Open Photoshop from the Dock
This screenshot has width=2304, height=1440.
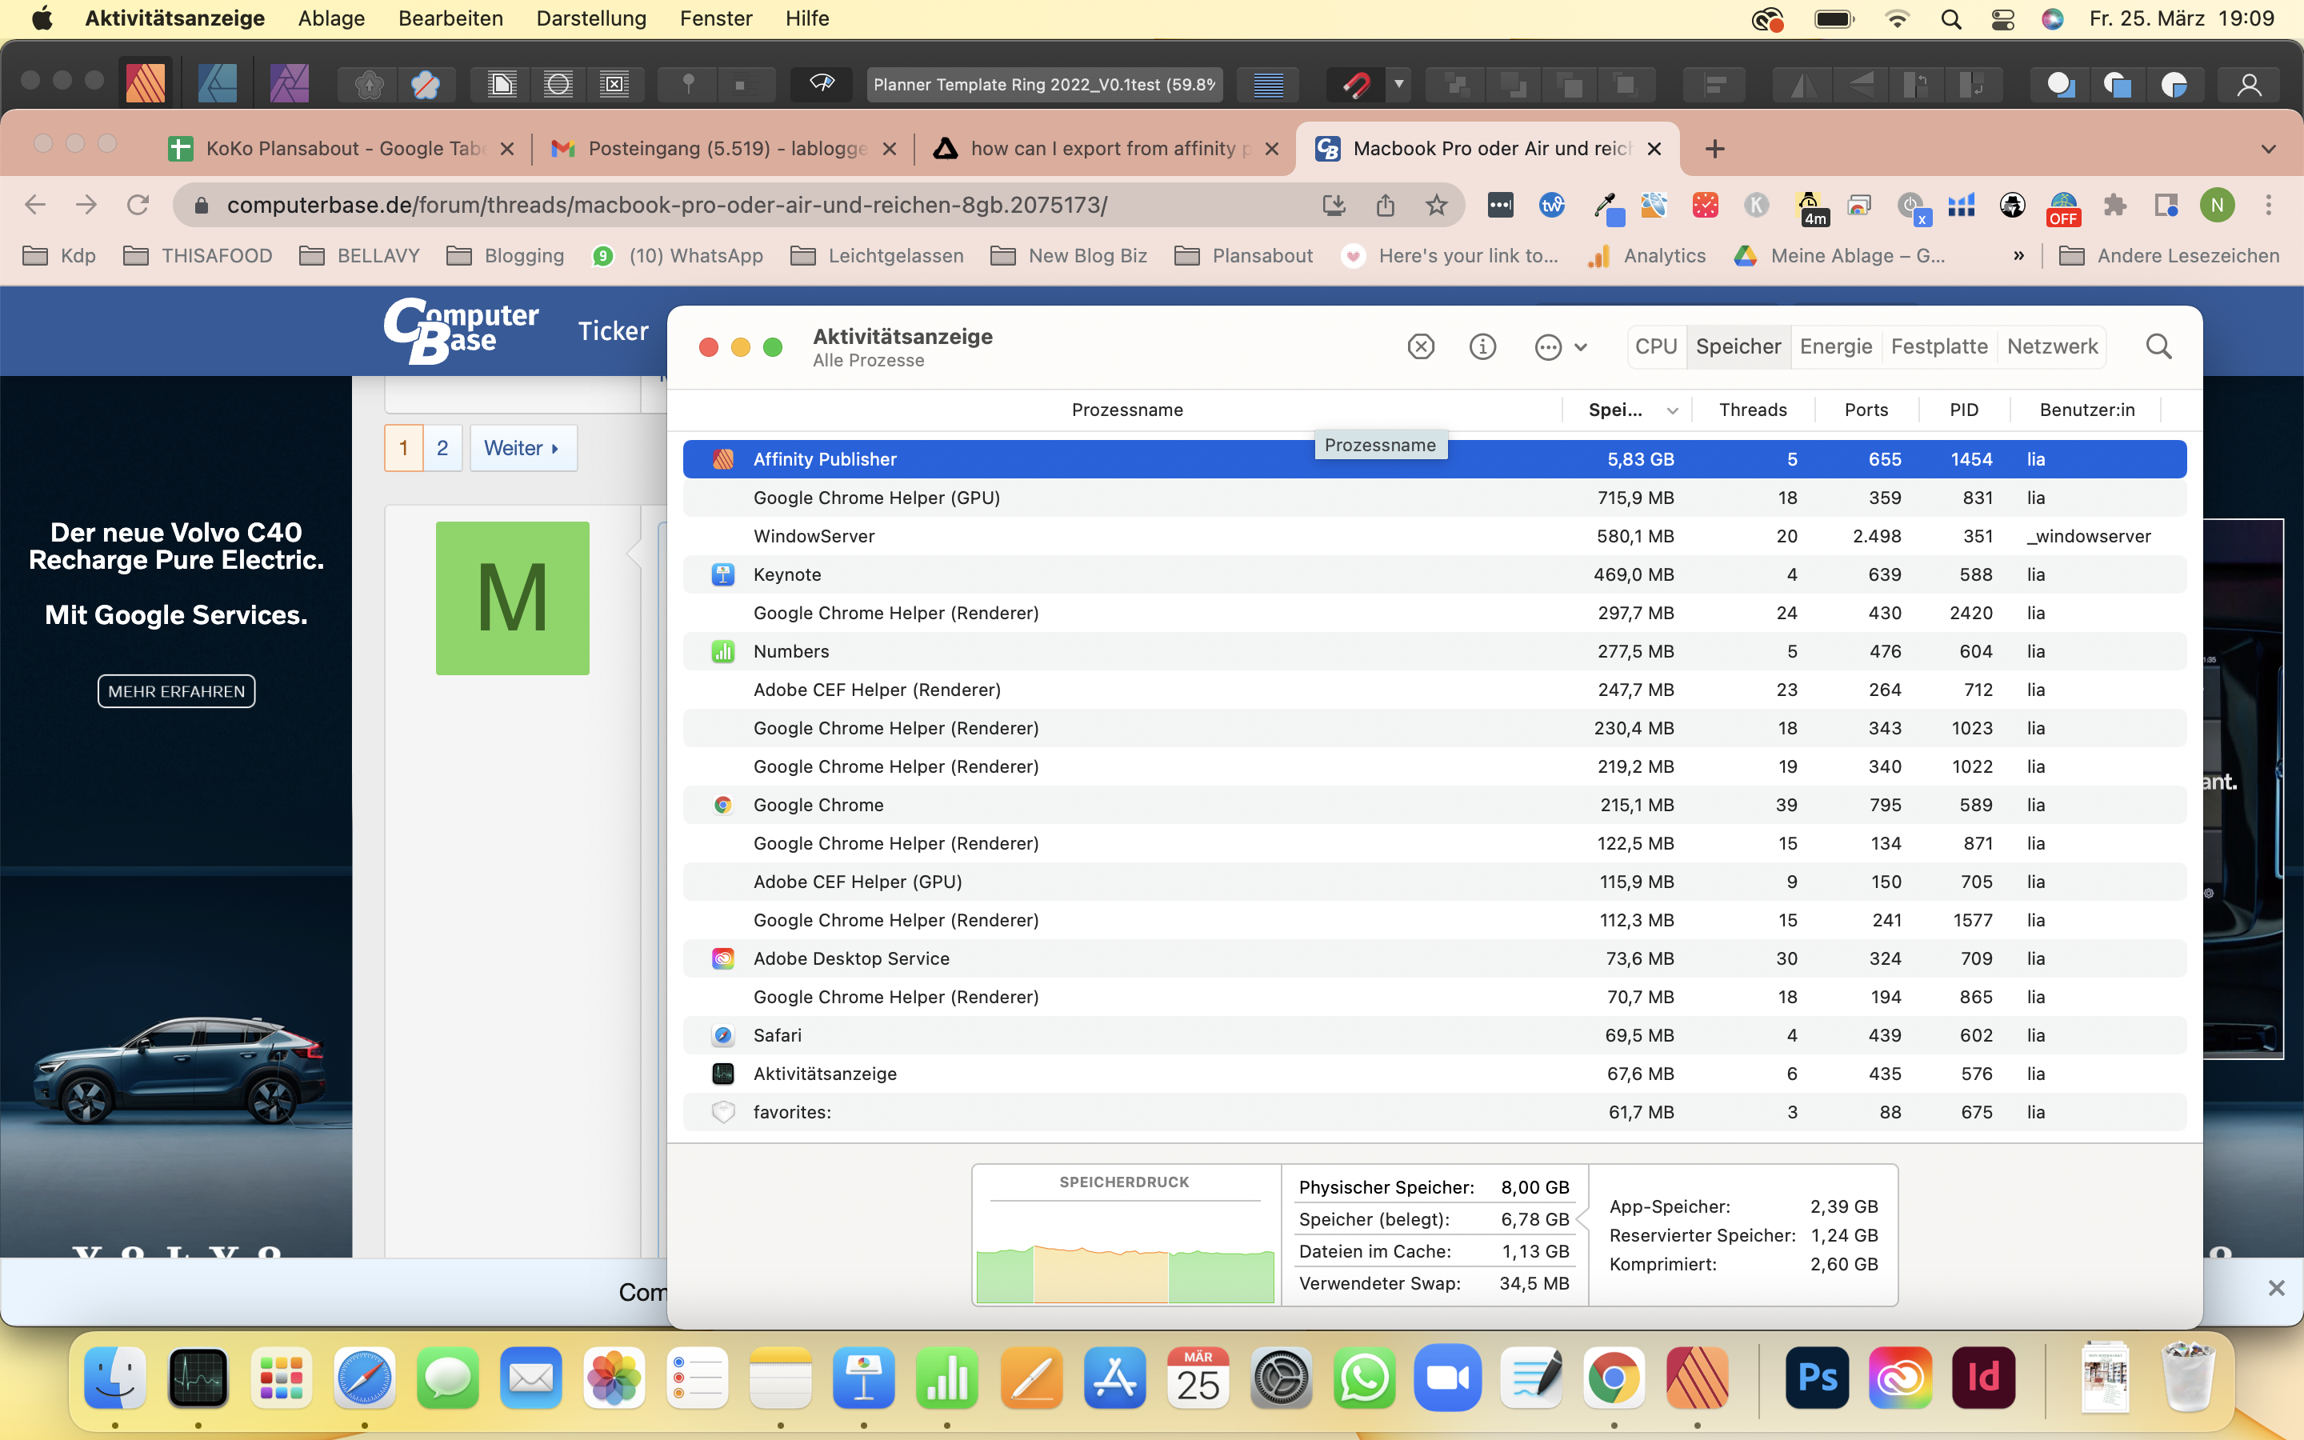pos(1817,1377)
